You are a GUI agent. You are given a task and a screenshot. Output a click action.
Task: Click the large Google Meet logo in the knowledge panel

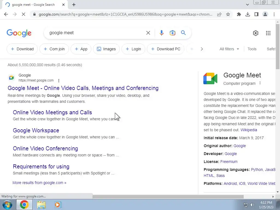pyautogui.click(x=210, y=78)
